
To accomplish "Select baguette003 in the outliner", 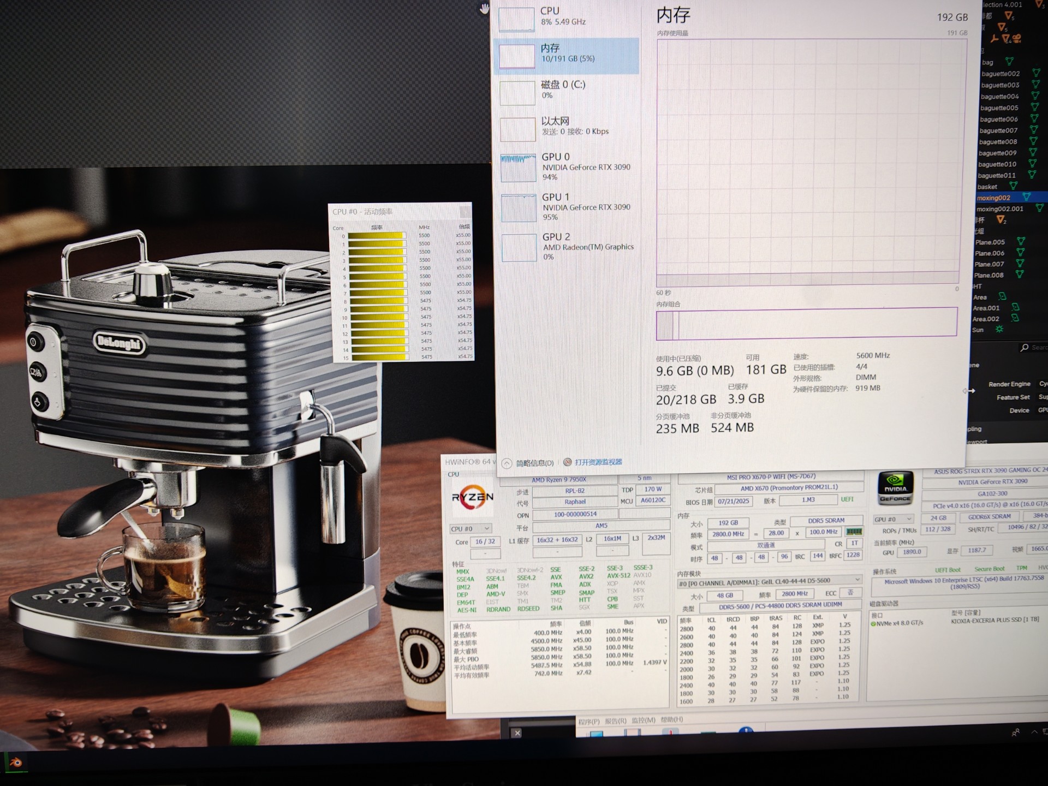I will 1000,85.
